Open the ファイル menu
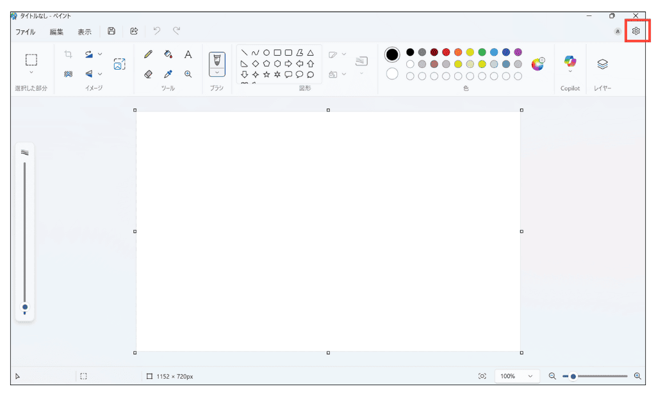 coord(25,31)
